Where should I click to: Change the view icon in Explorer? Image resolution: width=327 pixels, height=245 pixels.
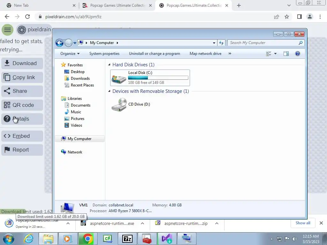(269, 54)
